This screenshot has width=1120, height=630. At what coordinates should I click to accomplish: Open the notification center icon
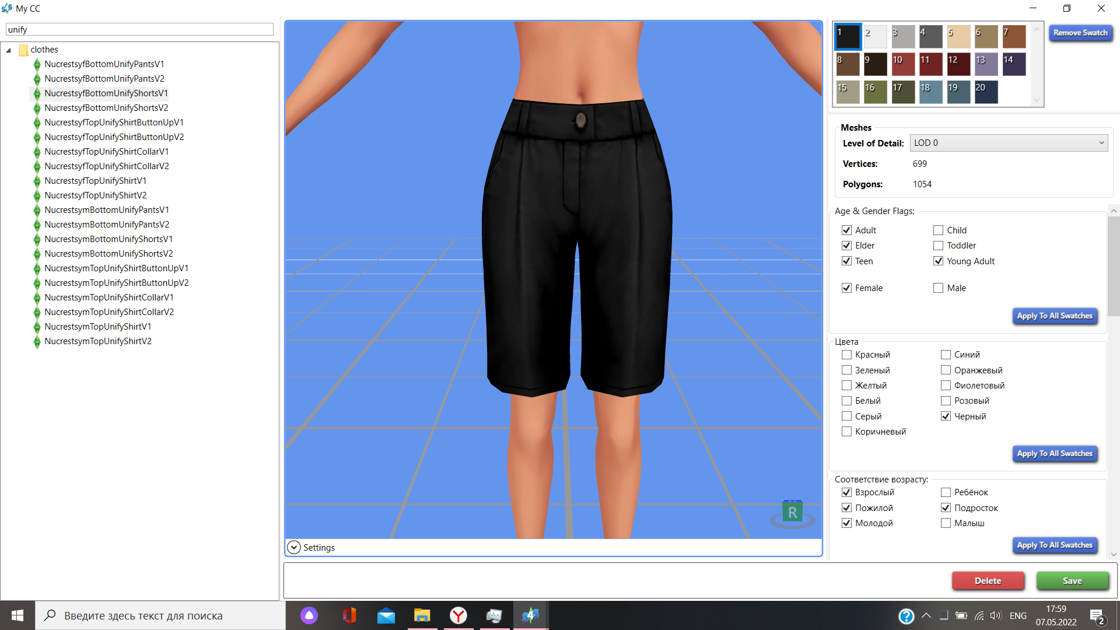1097,616
